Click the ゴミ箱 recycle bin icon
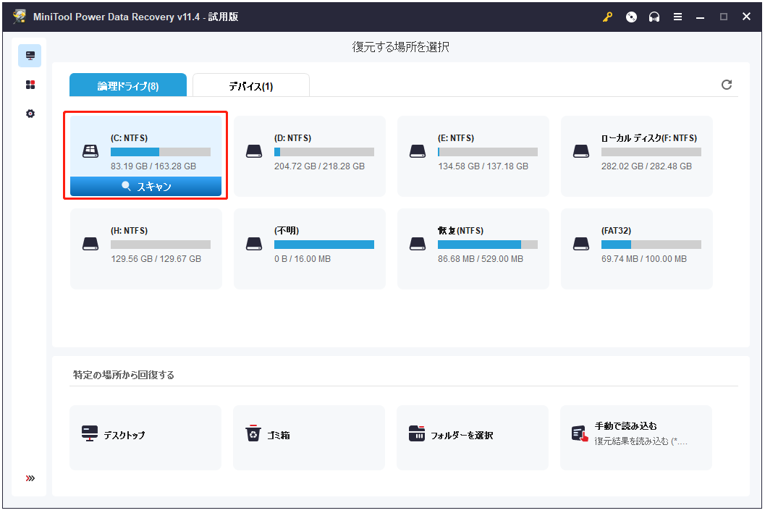765x513 pixels. (x=253, y=433)
